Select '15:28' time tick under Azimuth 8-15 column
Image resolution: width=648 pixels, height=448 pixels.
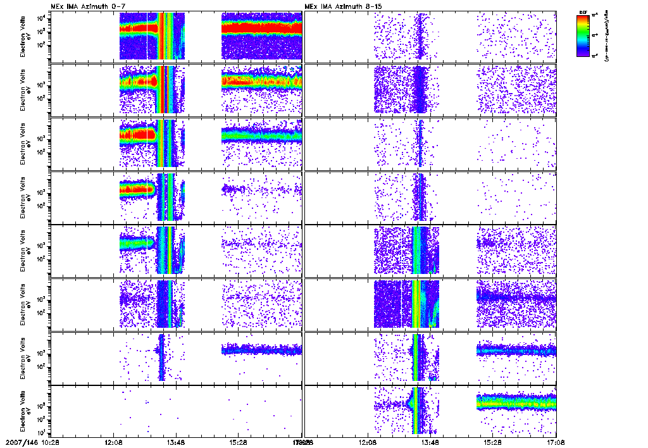(x=493, y=442)
